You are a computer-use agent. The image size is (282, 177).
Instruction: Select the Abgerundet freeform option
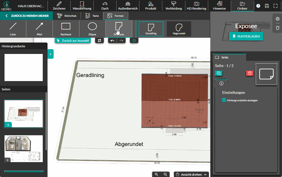point(179,29)
